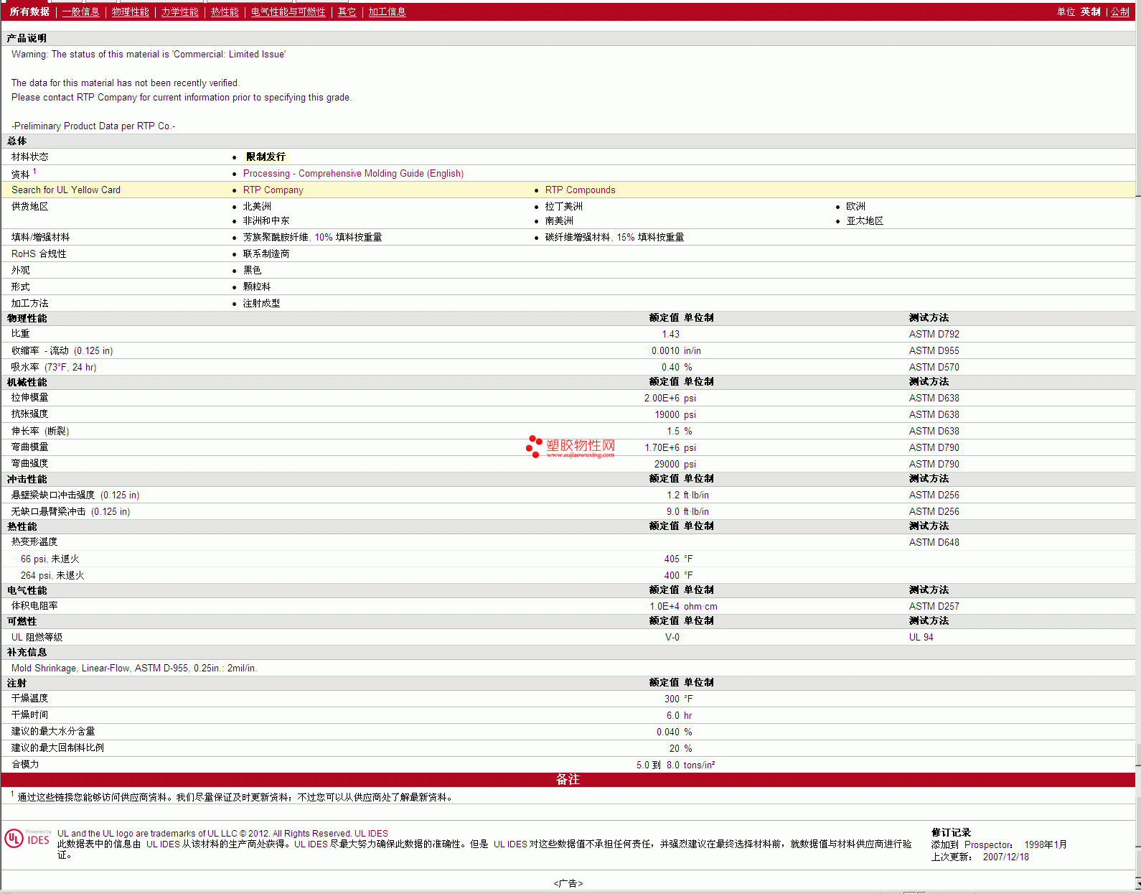
Task: Open ASTM D257 test method
Action: [x=934, y=607]
